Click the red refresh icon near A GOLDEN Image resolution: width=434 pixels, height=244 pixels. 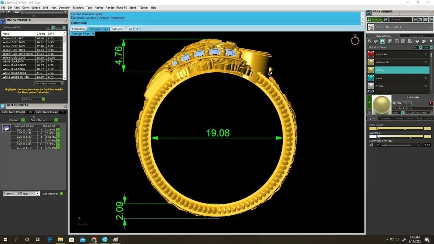click(431, 103)
